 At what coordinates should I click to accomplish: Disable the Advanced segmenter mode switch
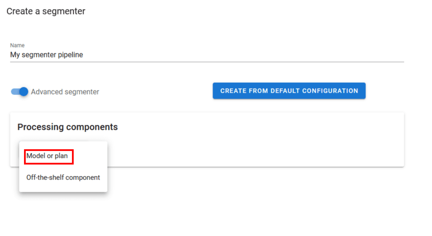click(x=20, y=92)
